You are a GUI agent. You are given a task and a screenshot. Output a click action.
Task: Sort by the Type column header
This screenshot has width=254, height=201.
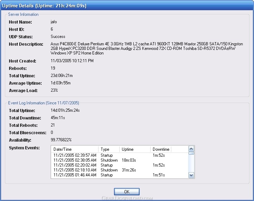click(x=109, y=149)
